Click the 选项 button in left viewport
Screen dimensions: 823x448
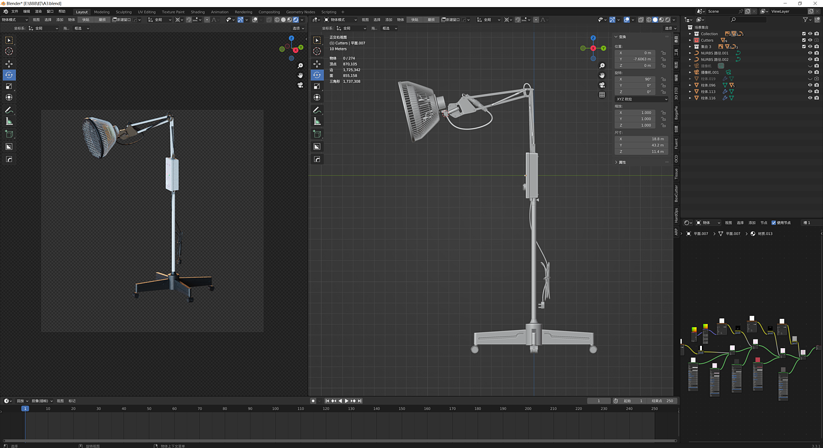(x=297, y=28)
